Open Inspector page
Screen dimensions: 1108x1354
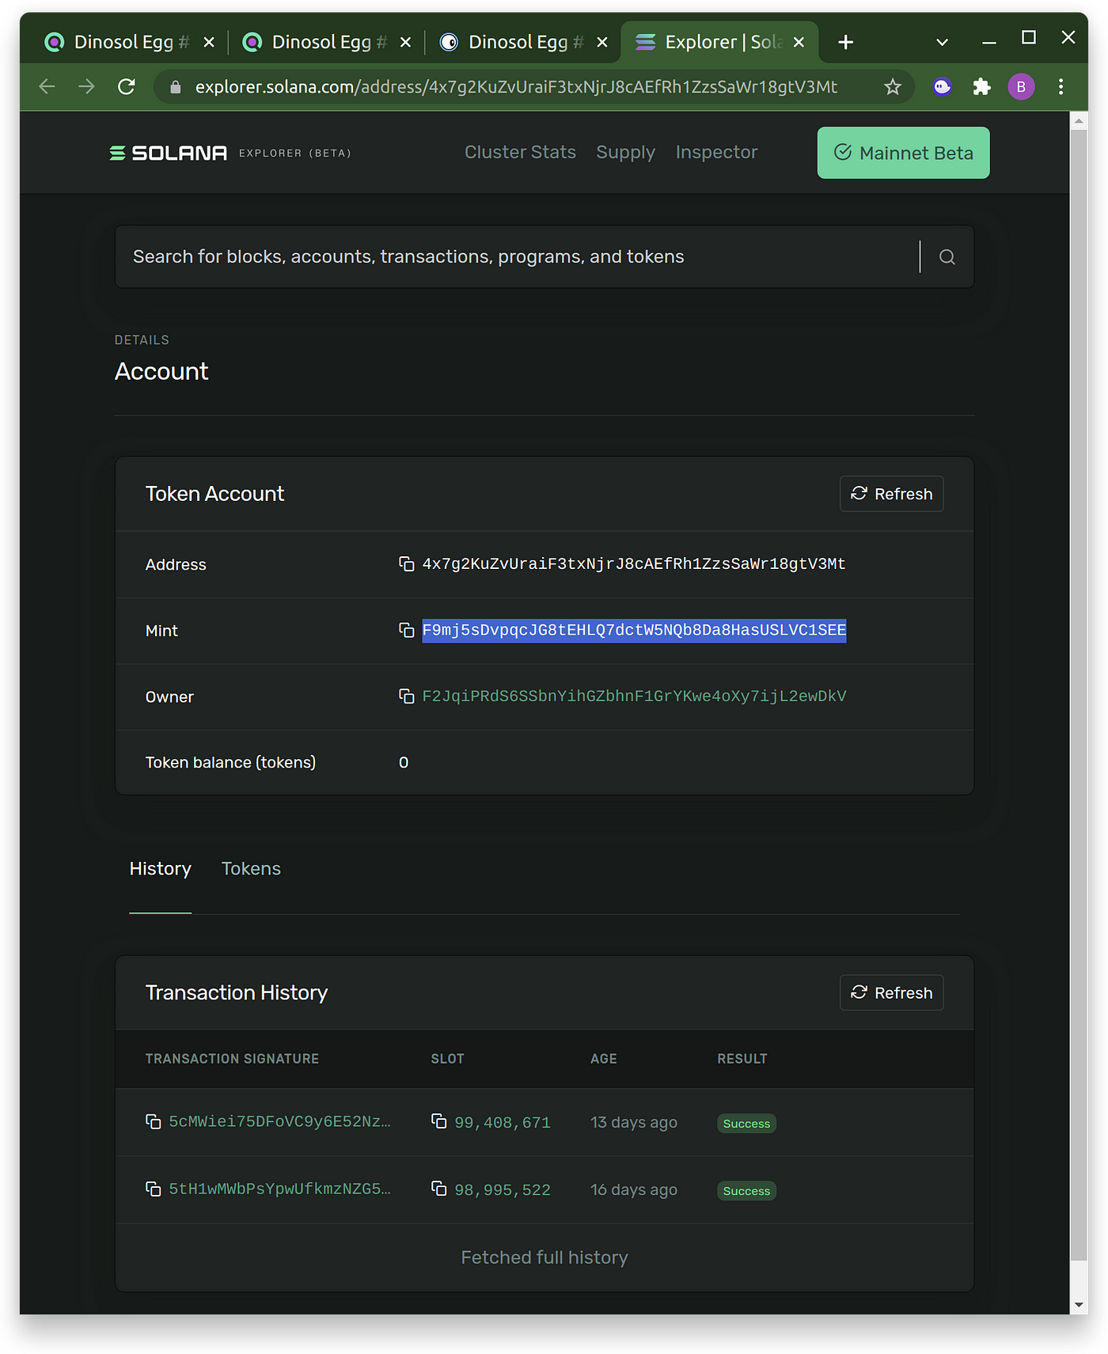tap(716, 152)
